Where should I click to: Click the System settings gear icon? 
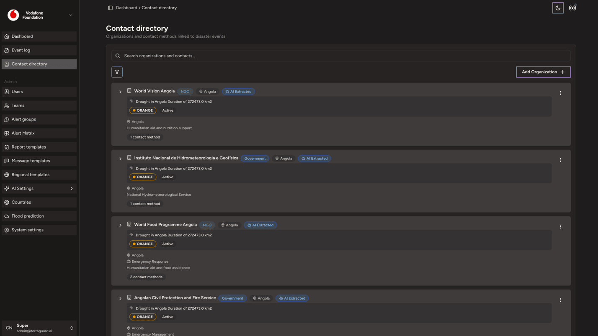point(7,230)
